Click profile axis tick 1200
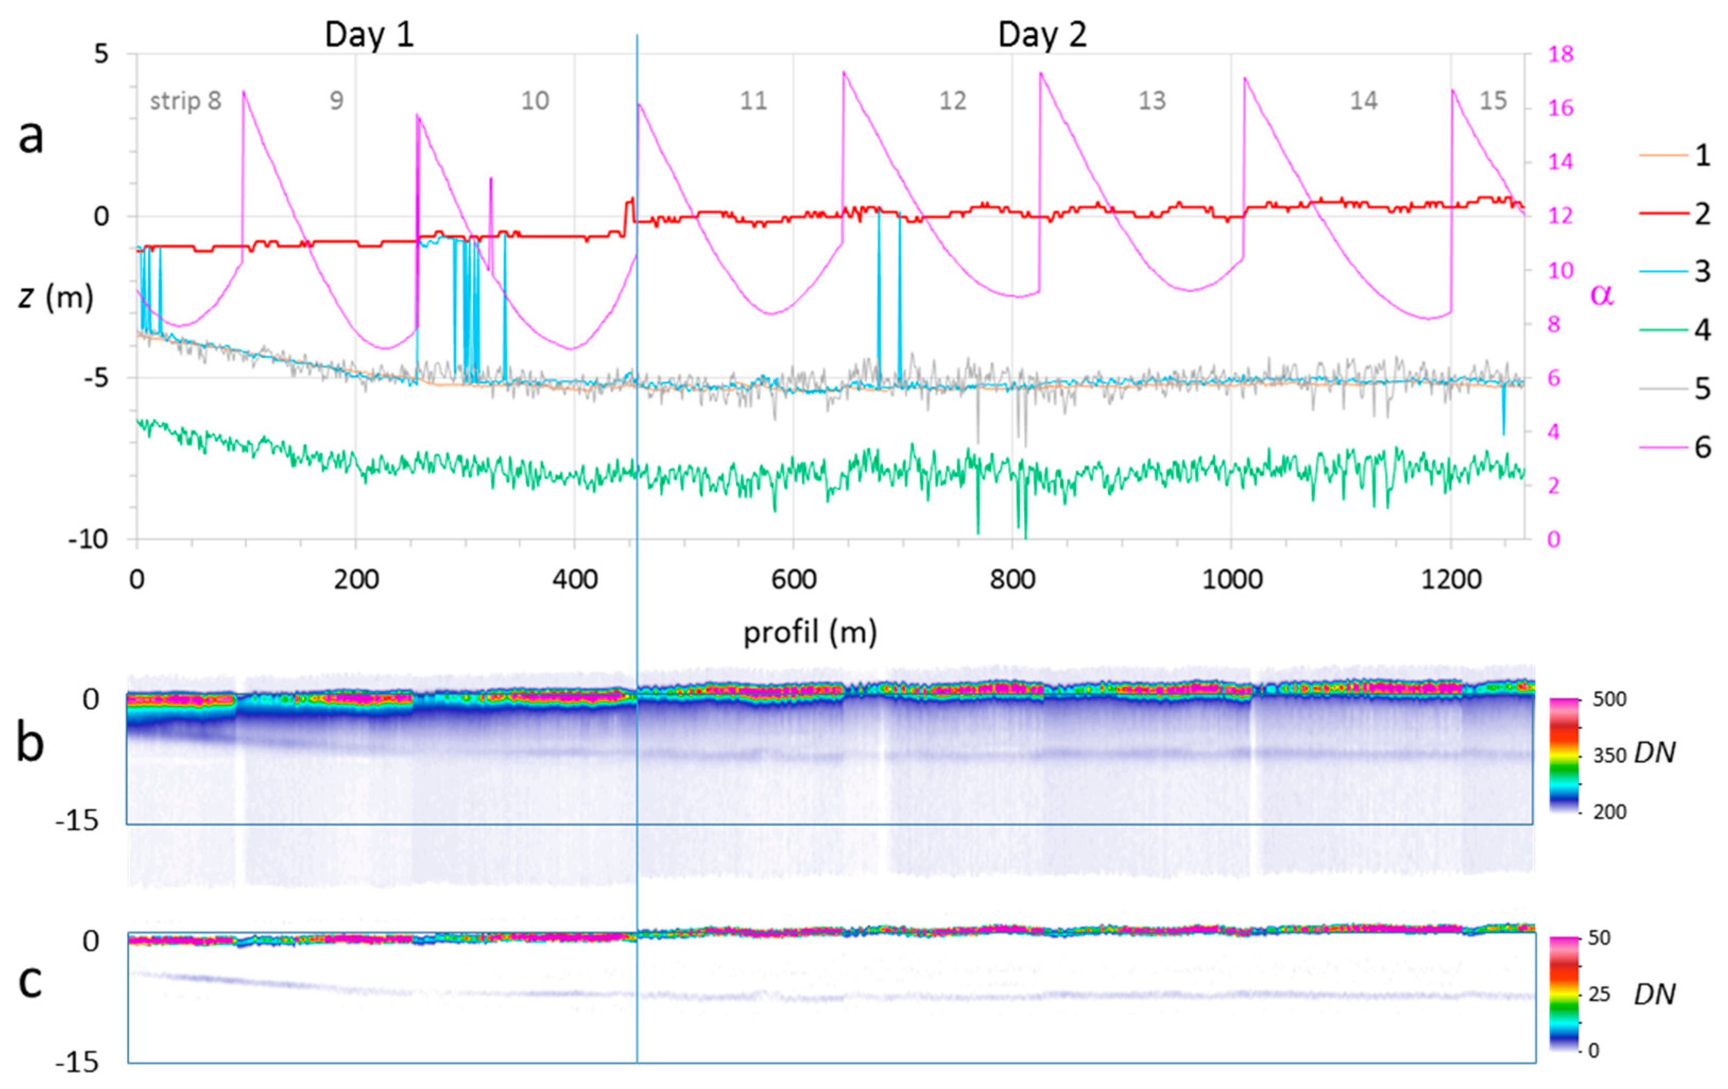 (1451, 579)
